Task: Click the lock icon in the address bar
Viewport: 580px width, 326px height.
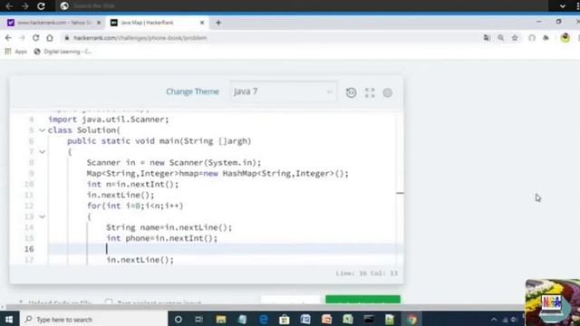Action: pyautogui.click(x=67, y=38)
